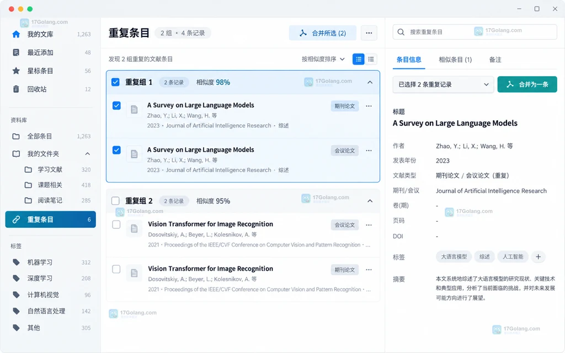Image resolution: width=565 pixels, height=353 pixels.
Task: Open 最近添加 in the sidebar
Action: [x=50, y=52]
